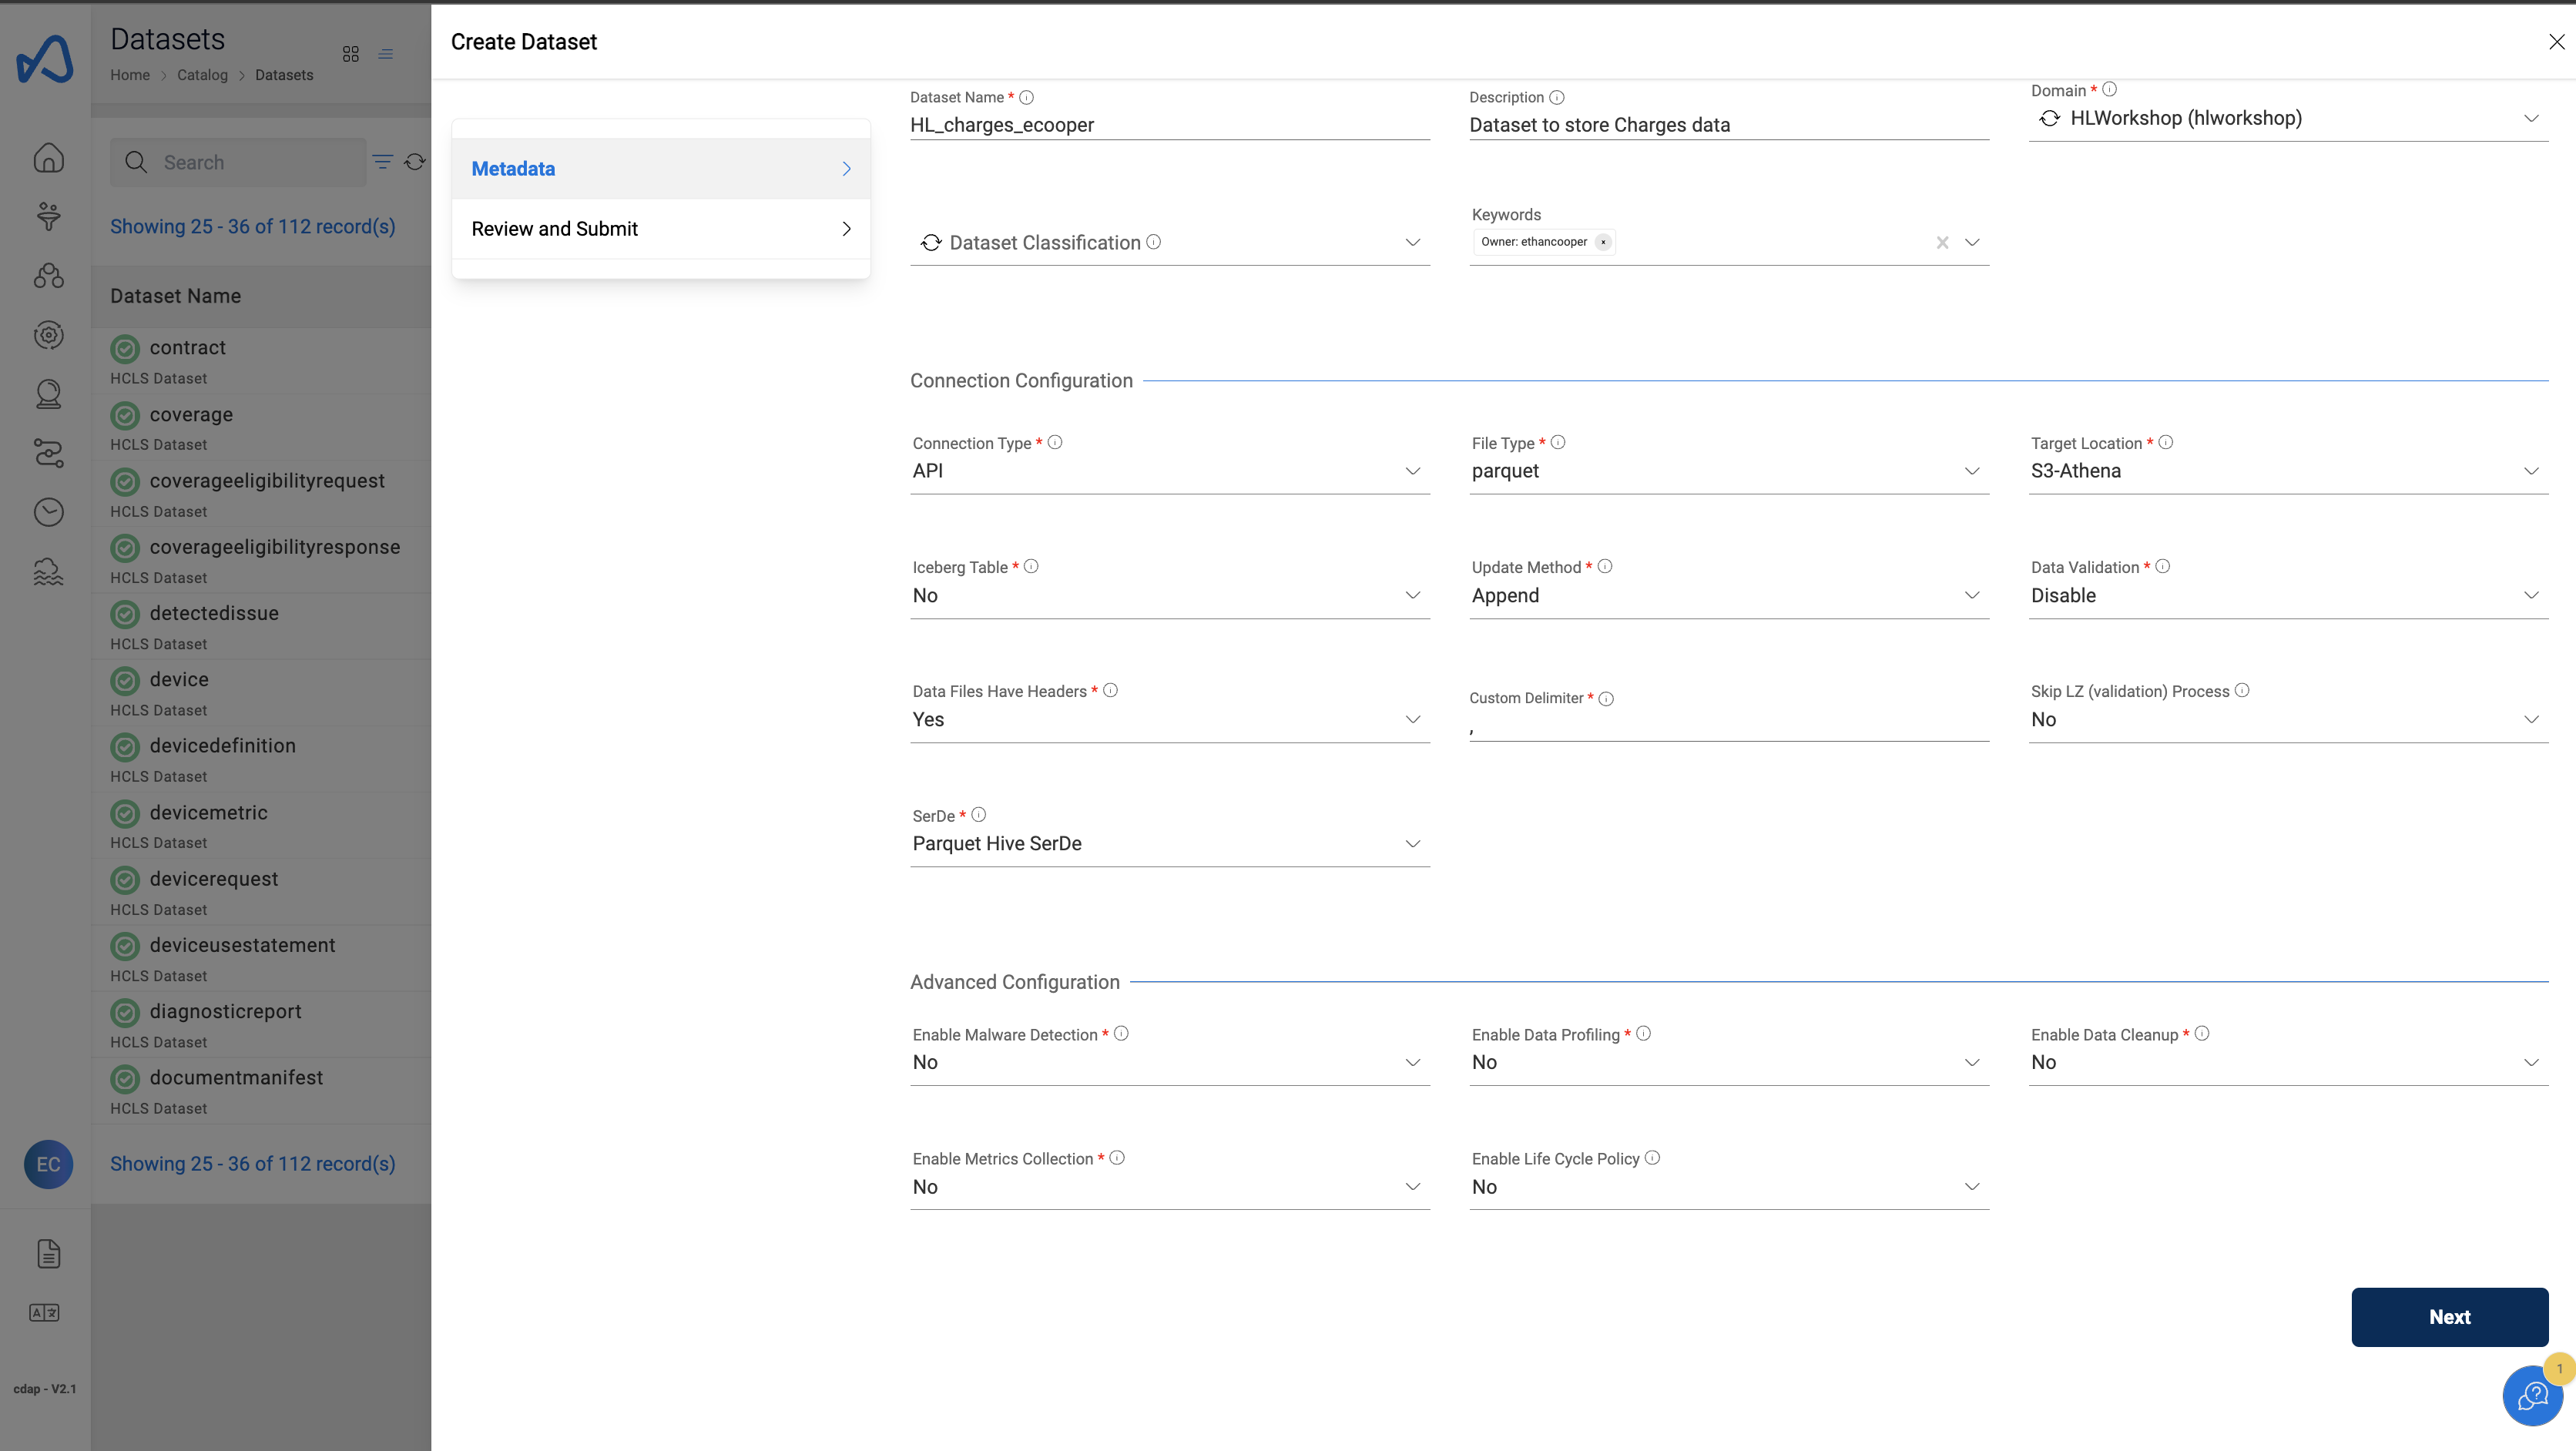Close the Create Dataset panel
The height and width of the screenshot is (1451, 2576).
click(x=2556, y=41)
